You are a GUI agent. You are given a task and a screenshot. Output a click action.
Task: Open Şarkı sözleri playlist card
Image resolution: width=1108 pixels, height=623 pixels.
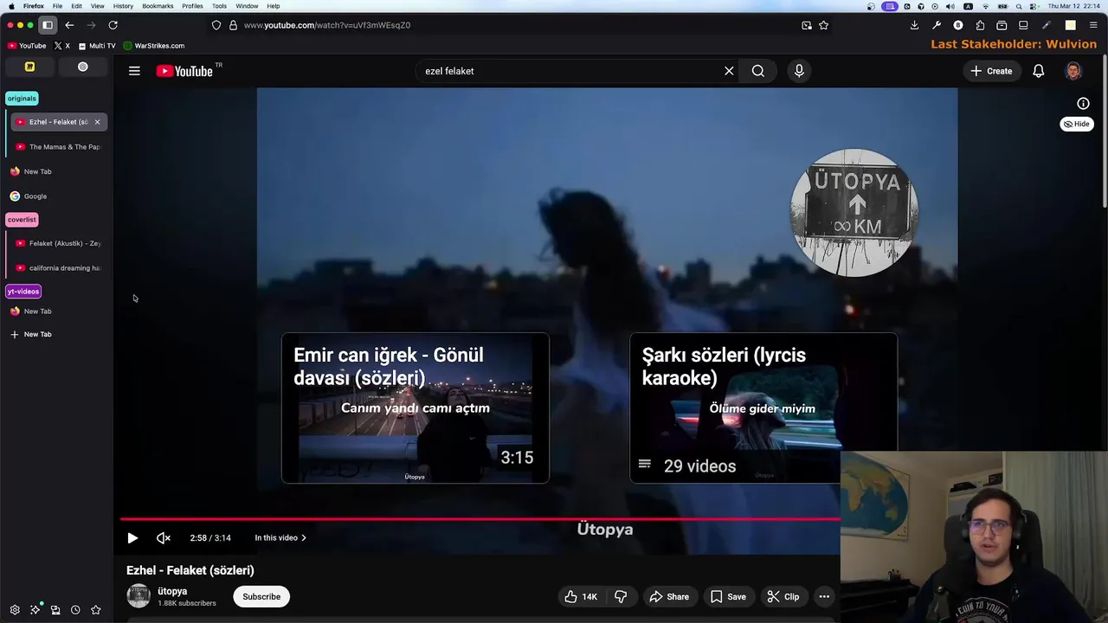pyautogui.click(x=763, y=408)
